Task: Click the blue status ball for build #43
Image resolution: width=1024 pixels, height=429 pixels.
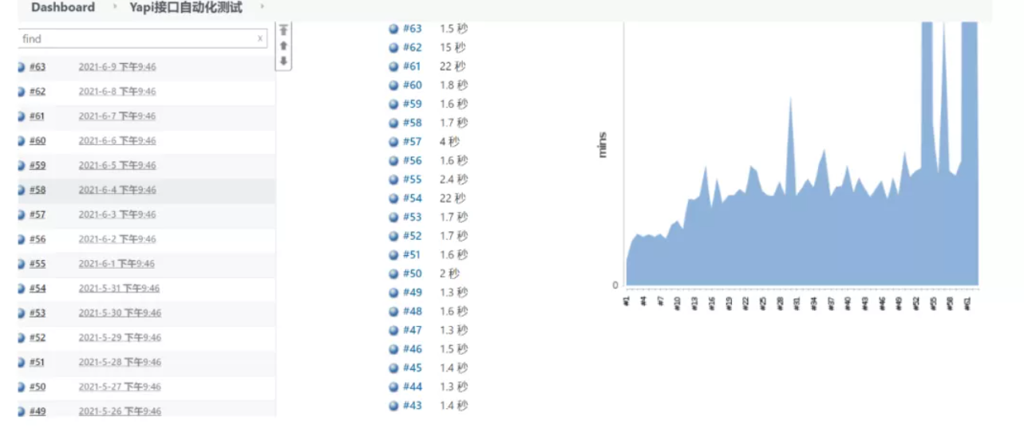Action: click(393, 406)
